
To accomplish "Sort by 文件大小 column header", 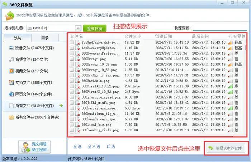I will coord(133,36).
